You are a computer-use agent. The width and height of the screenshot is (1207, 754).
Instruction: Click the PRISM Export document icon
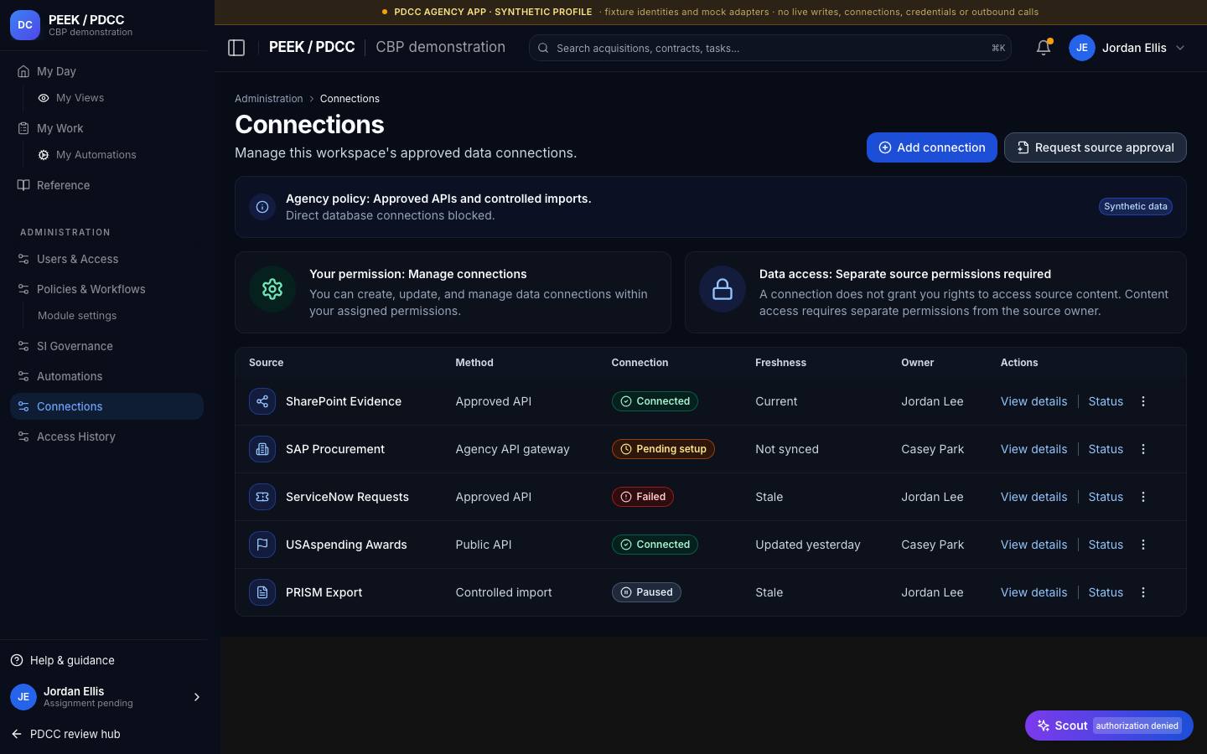262,592
